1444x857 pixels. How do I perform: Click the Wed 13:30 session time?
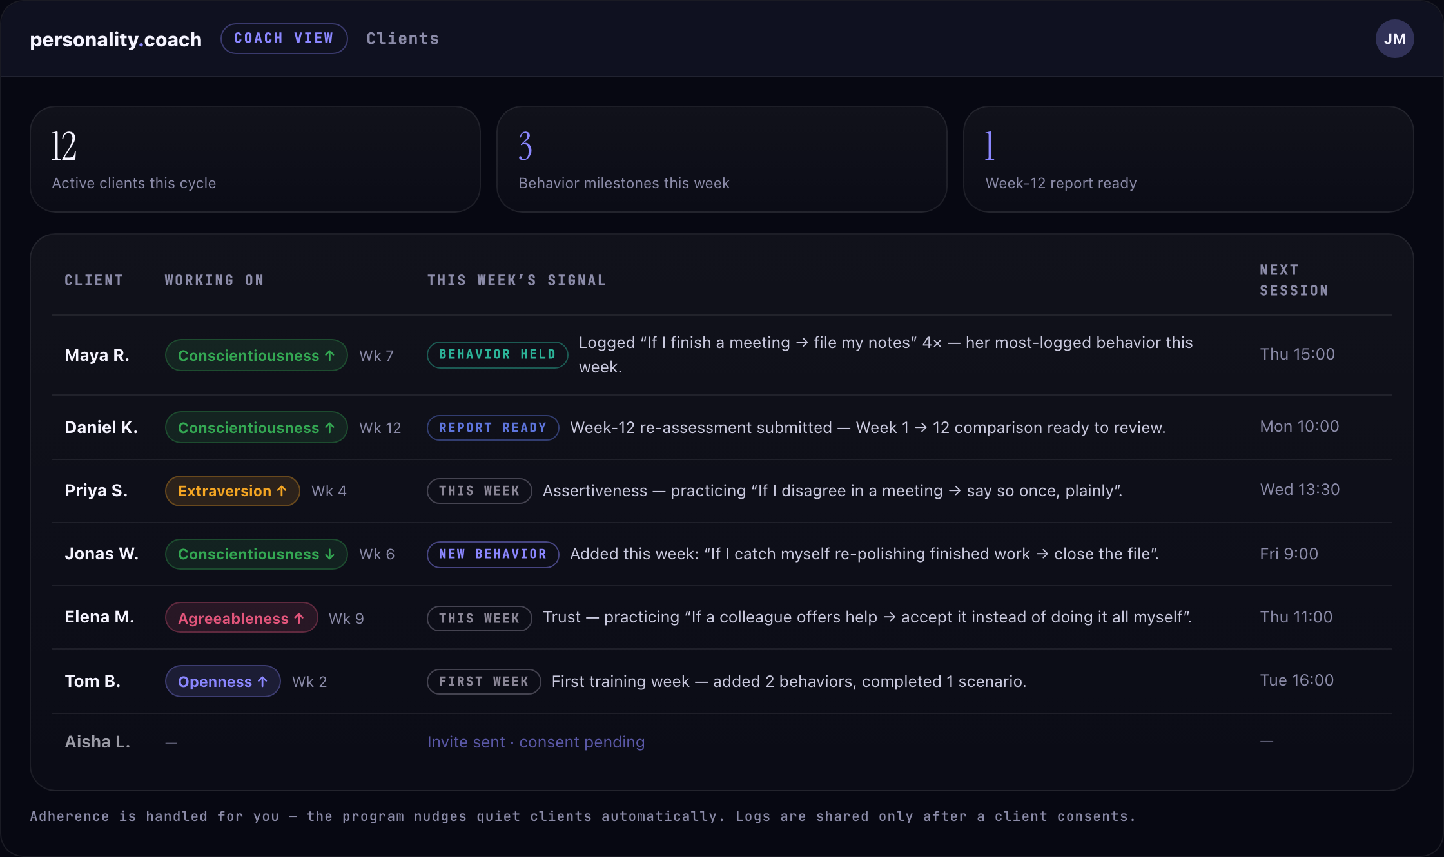1300,489
